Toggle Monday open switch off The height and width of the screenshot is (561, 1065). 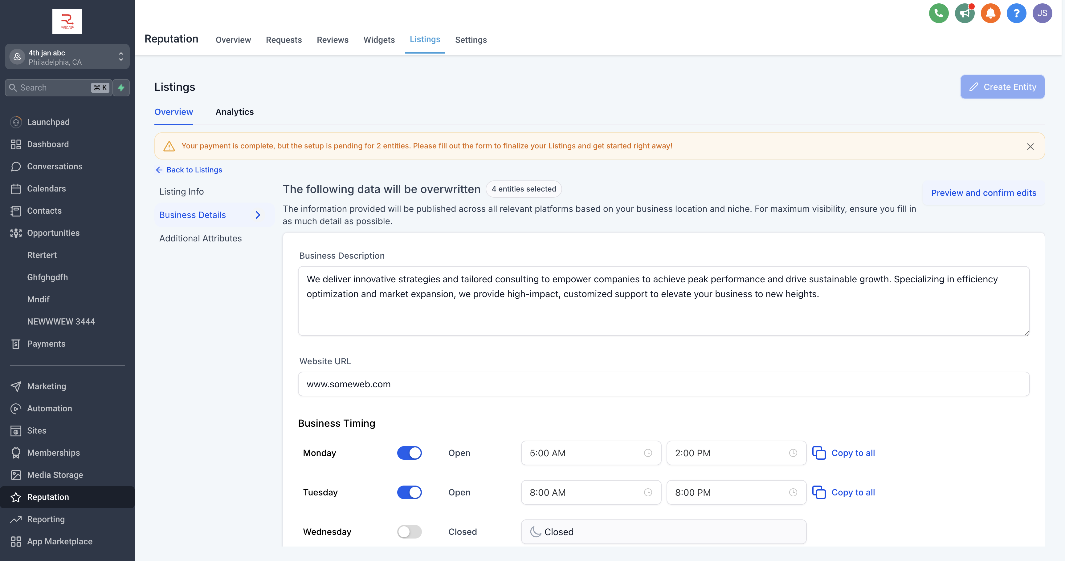[x=409, y=453]
